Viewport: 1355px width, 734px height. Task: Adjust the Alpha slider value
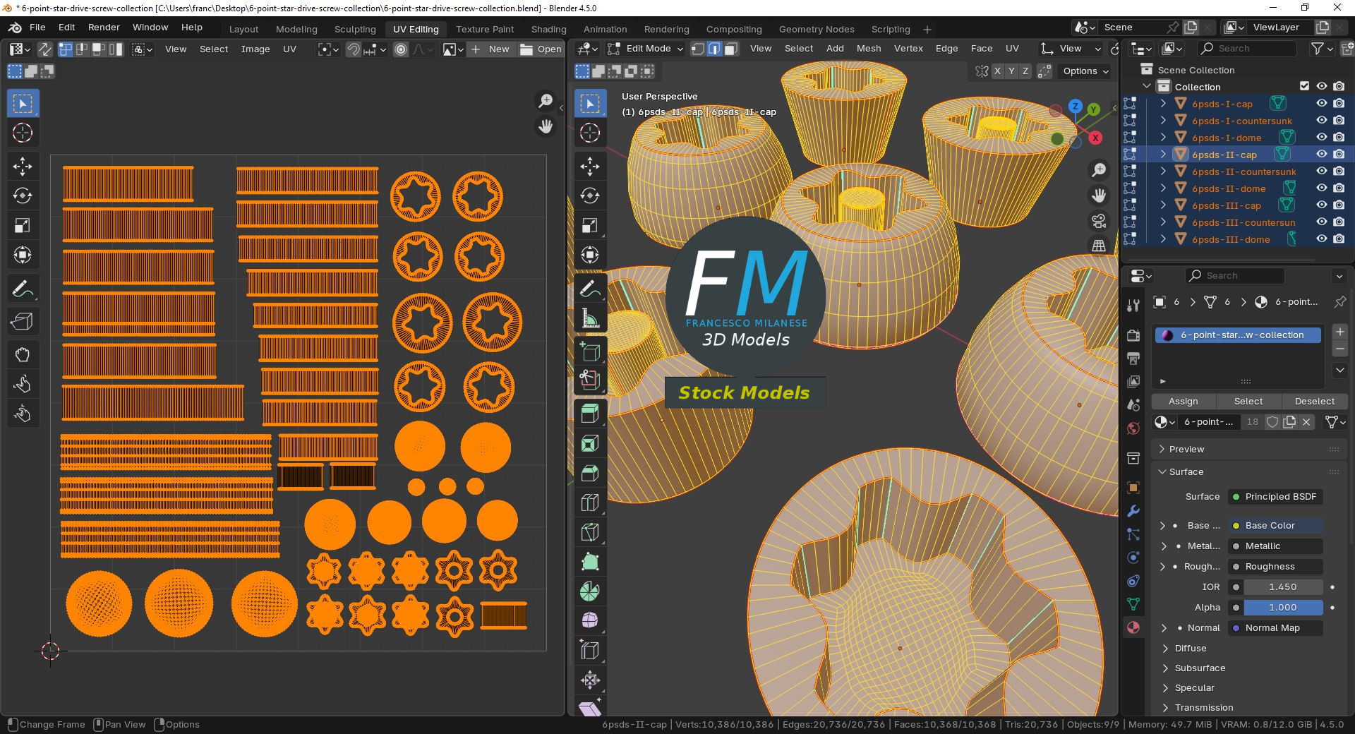1282,608
